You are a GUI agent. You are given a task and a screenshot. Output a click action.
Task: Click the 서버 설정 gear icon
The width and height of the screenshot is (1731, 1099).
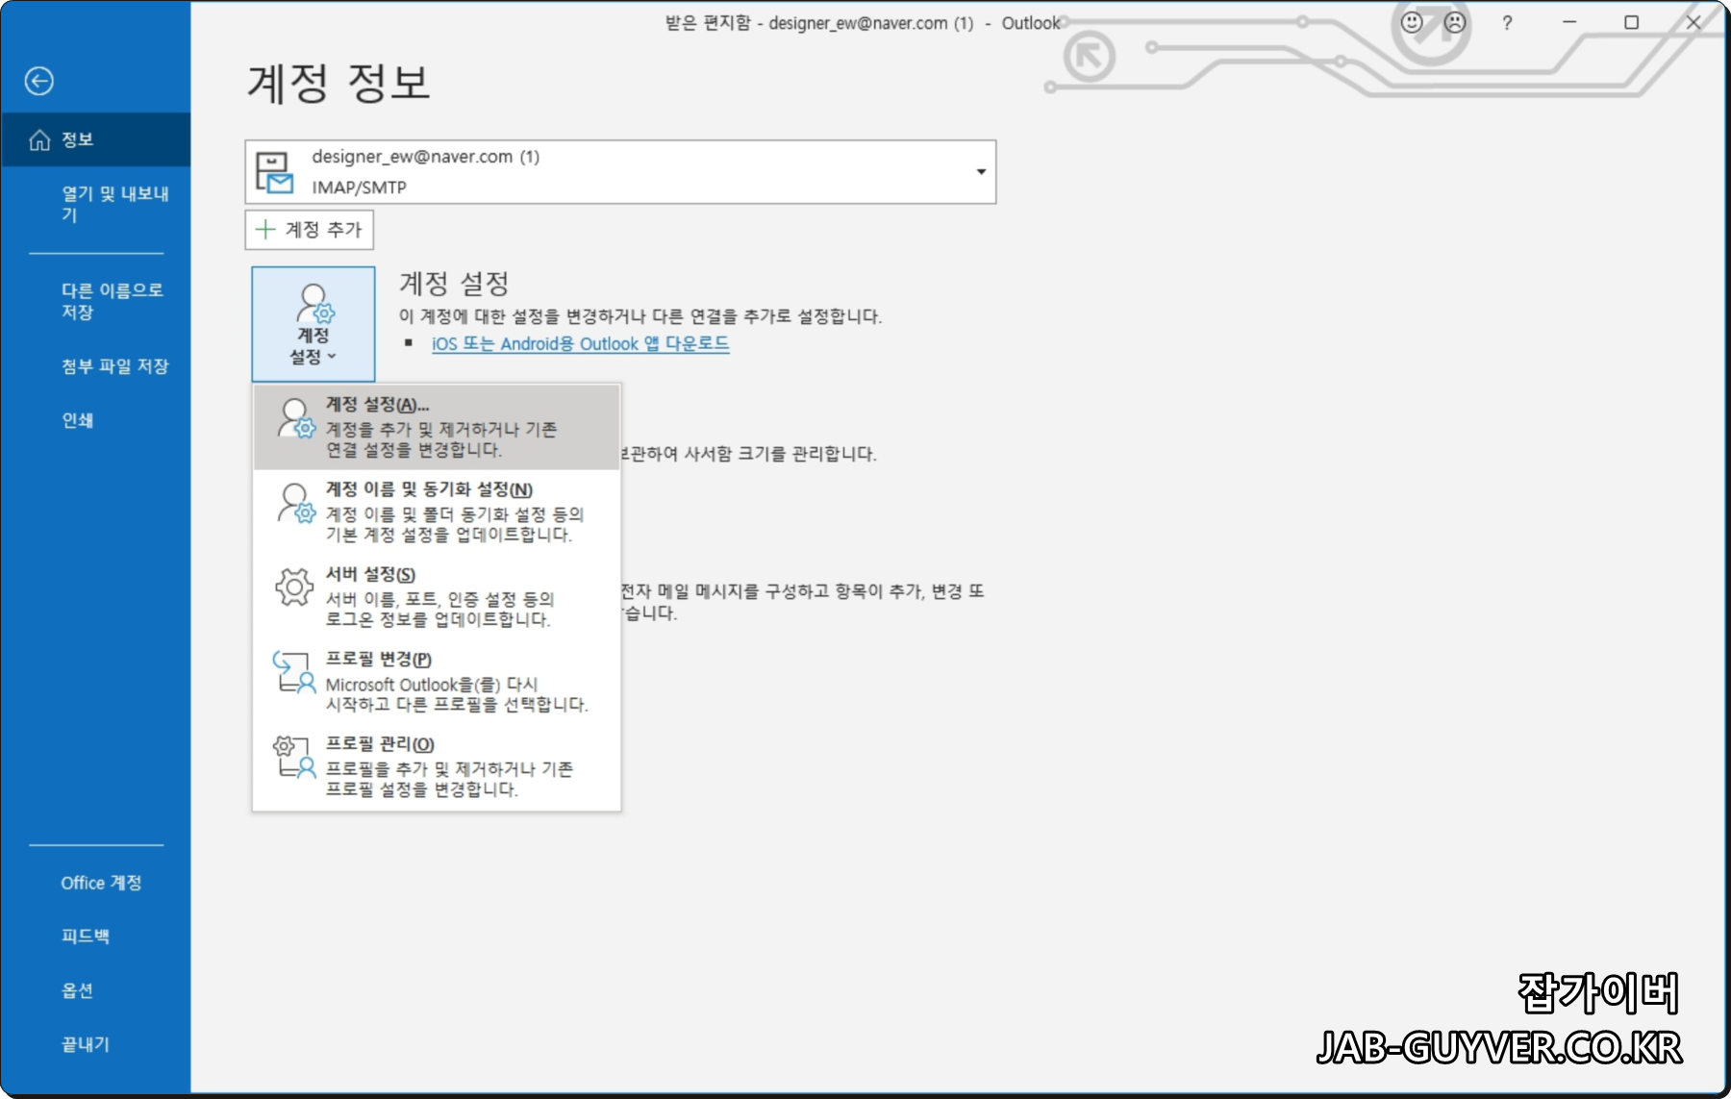point(294,587)
